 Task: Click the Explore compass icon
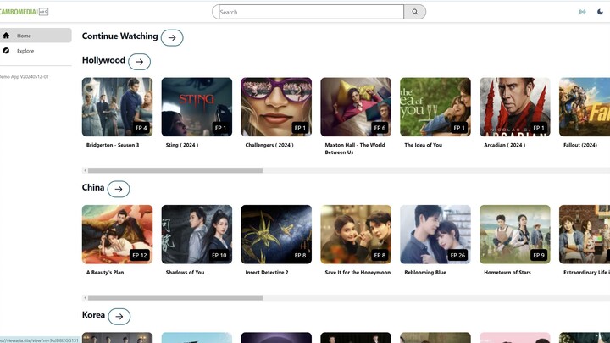click(x=7, y=51)
